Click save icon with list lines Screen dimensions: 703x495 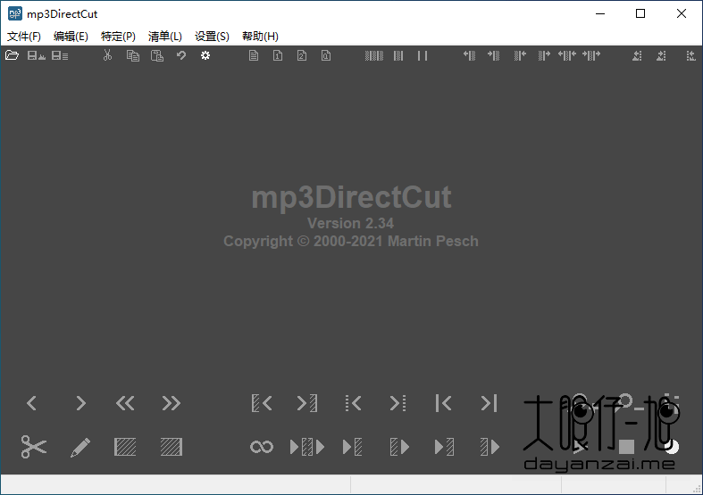coord(60,55)
